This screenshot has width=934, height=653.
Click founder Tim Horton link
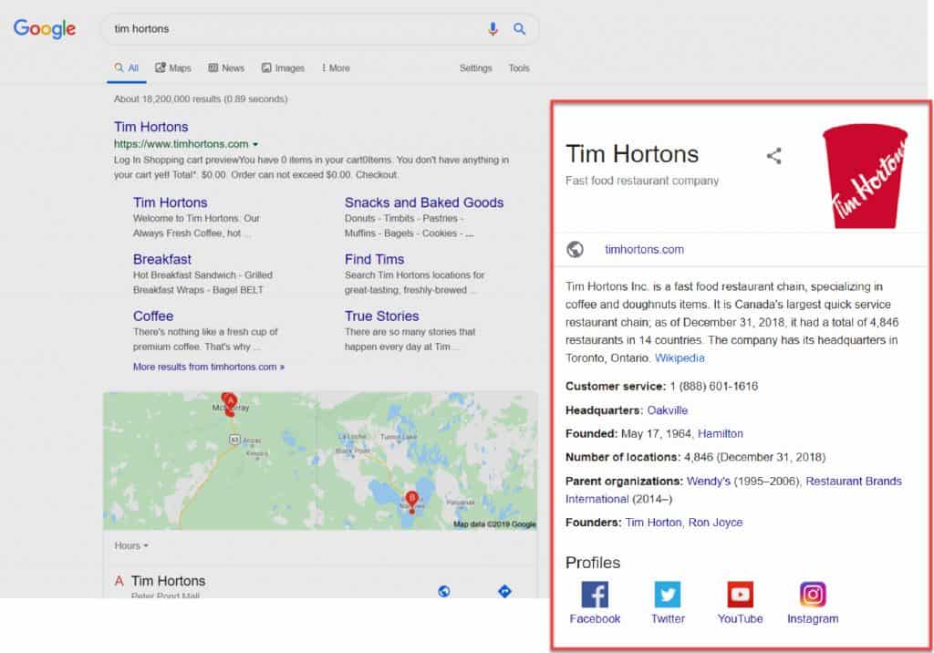click(653, 523)
